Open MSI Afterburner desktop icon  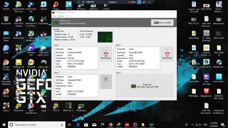click(31, 36)
